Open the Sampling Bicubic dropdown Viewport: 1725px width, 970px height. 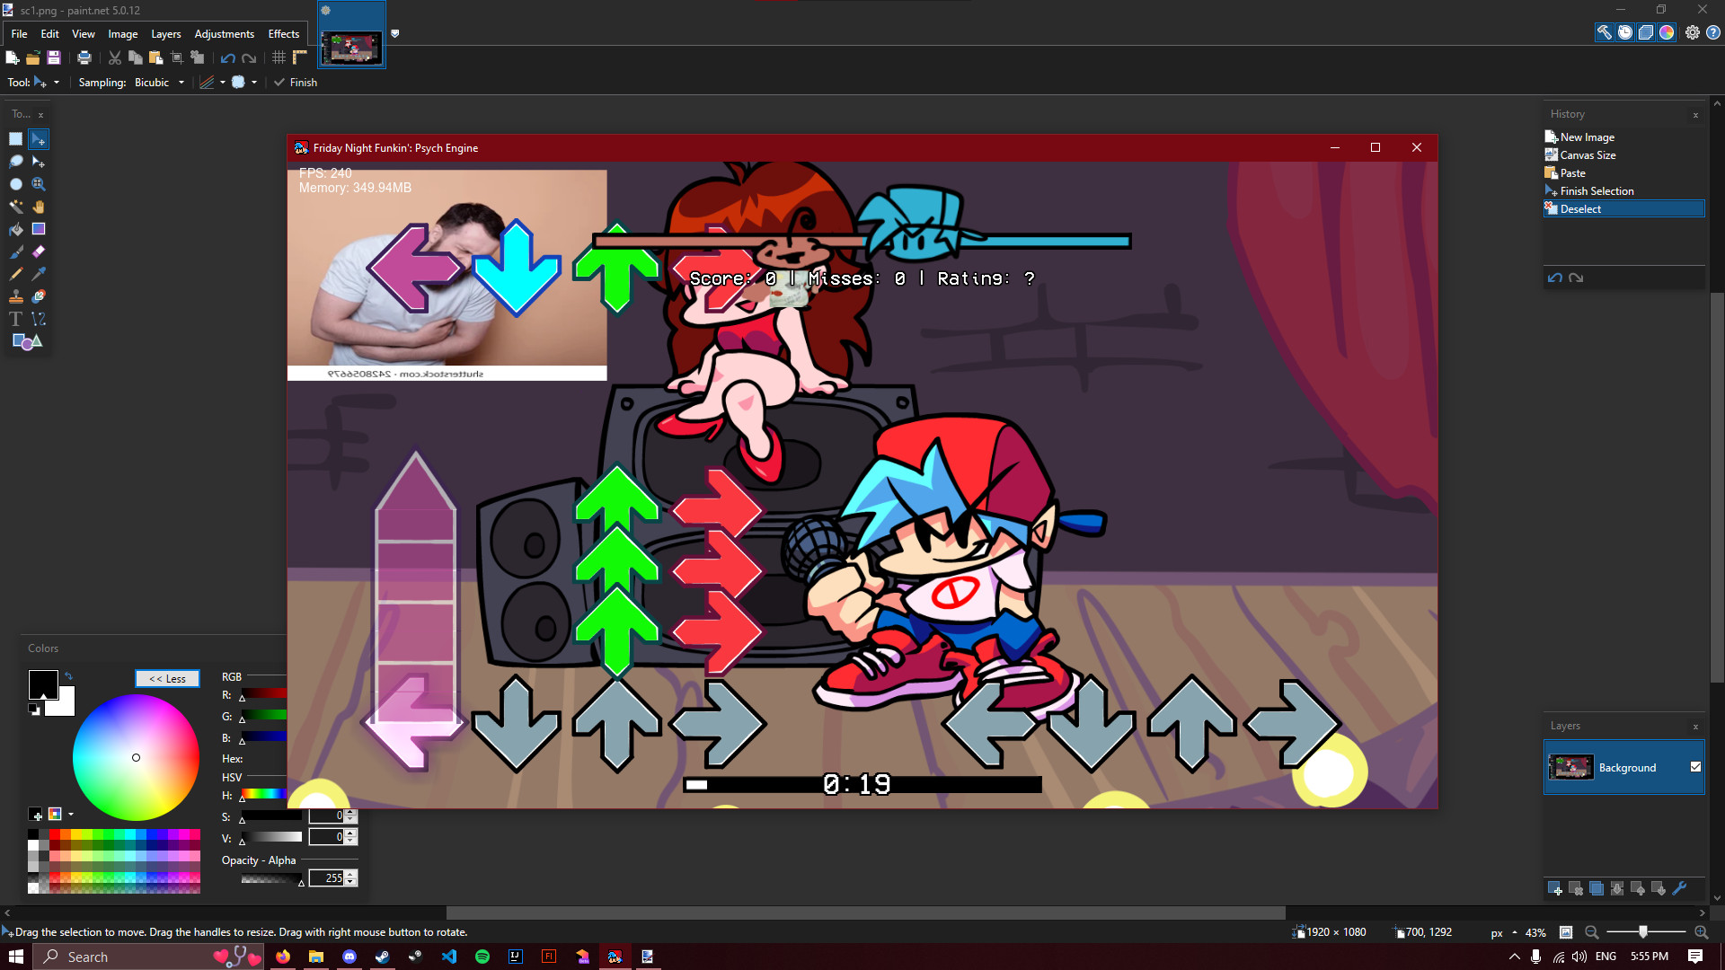tap(159, 83)
